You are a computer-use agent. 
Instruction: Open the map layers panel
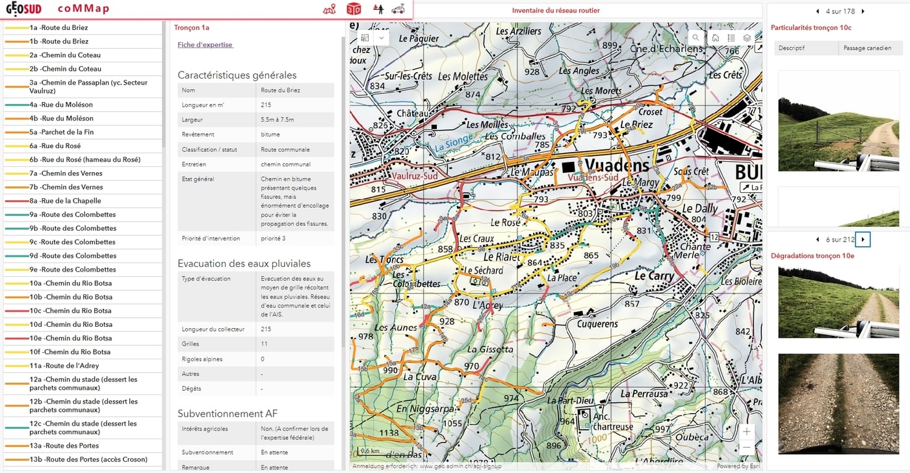click(747, 38)
